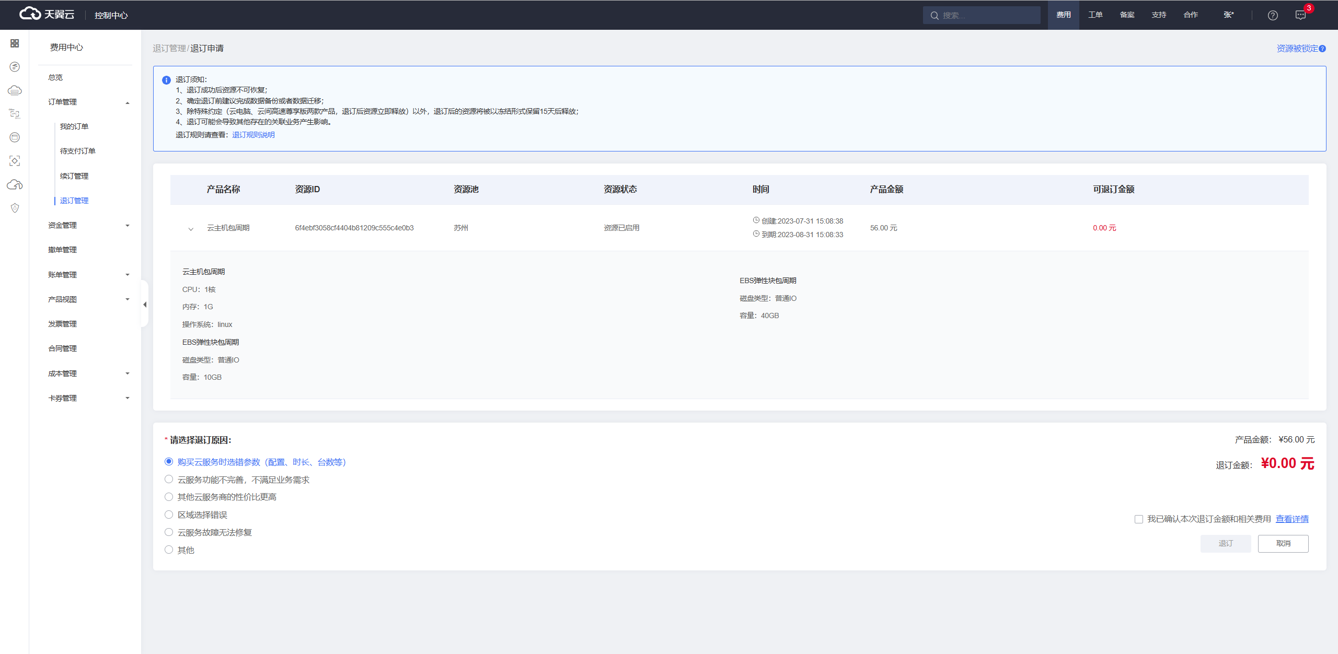The image size is (1338, 654).
Task: Click the cloud upload sidebar icon
Action: point(15,184)
